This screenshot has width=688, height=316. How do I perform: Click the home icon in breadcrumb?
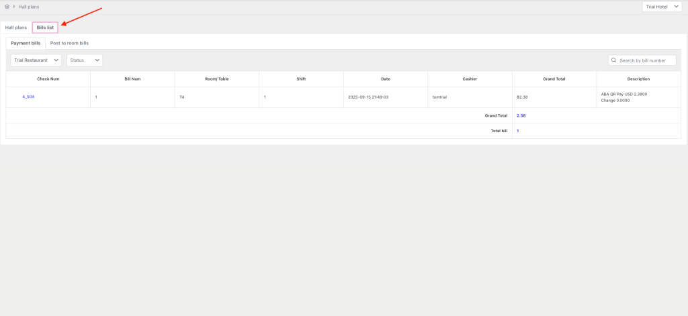click(x=7, y=7)
